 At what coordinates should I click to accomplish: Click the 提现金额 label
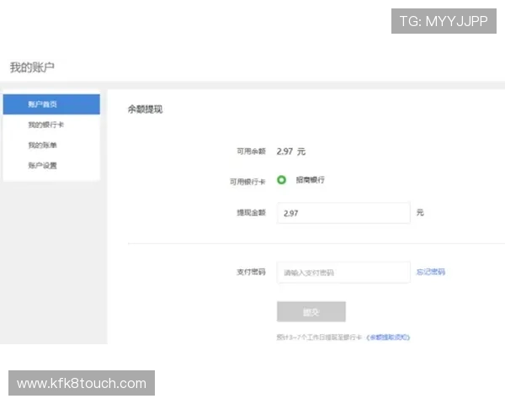[251, 212]
